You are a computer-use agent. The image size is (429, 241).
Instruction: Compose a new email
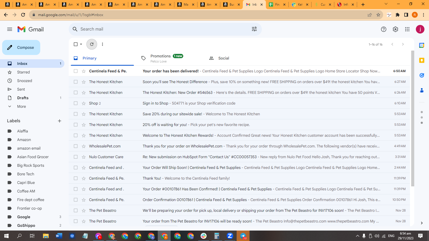coord(21,47)
